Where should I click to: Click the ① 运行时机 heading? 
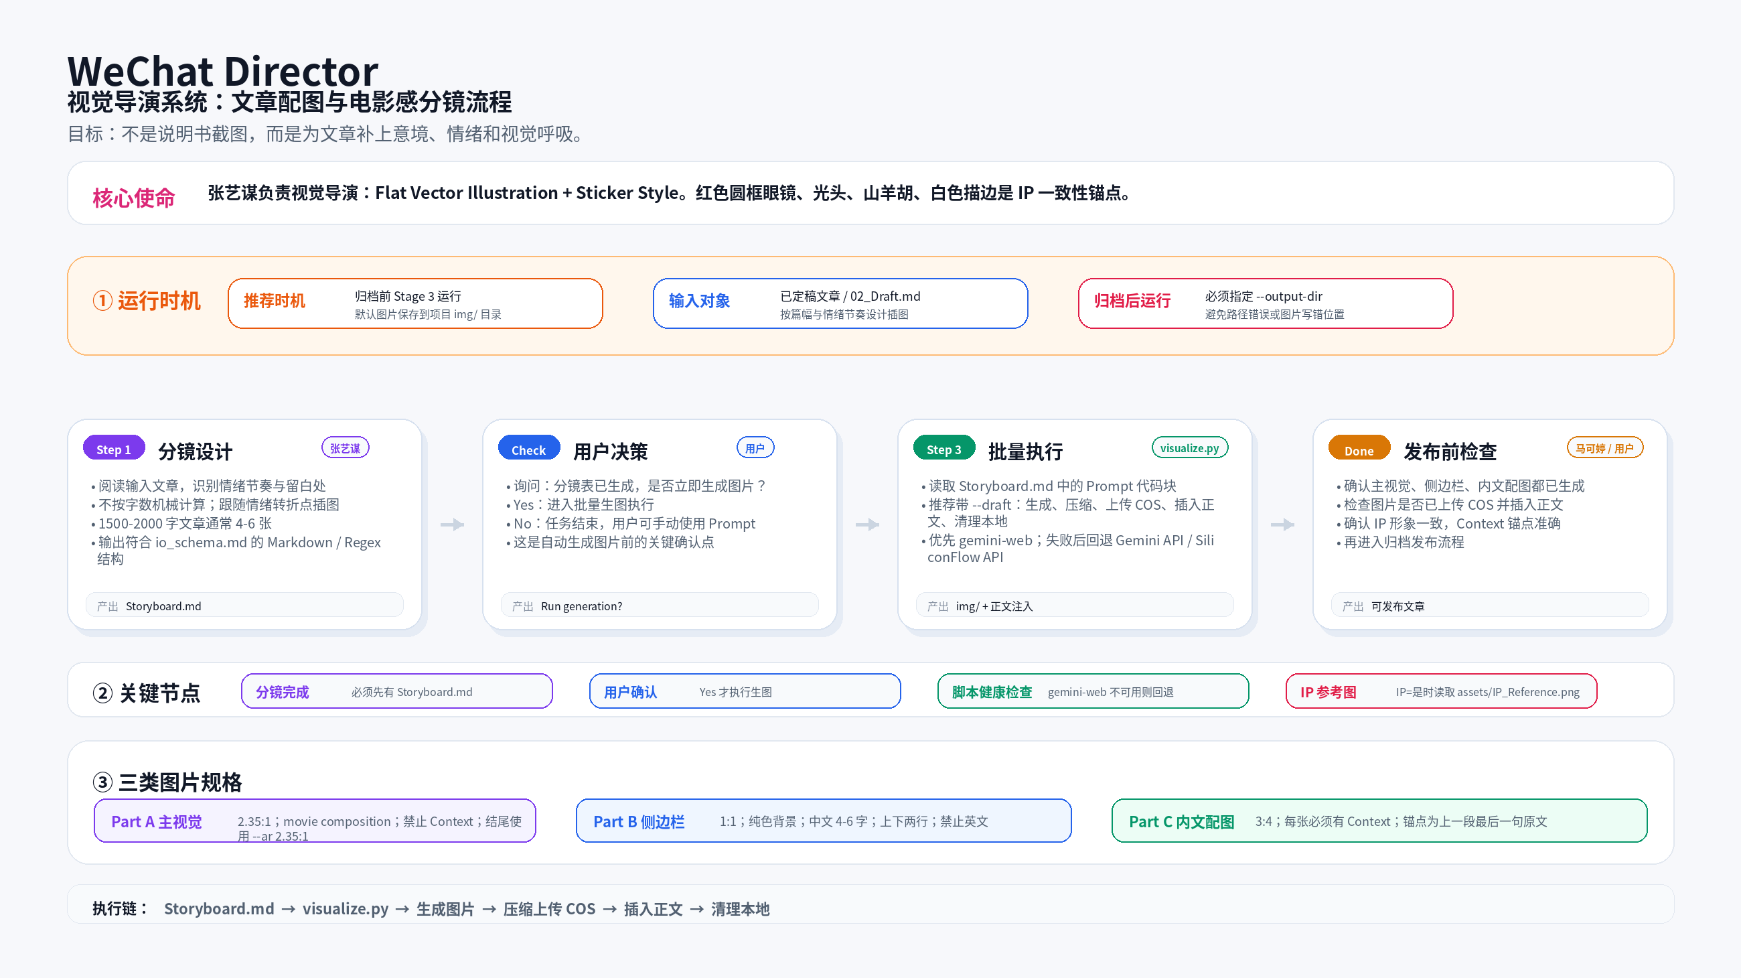coord(147,301)
